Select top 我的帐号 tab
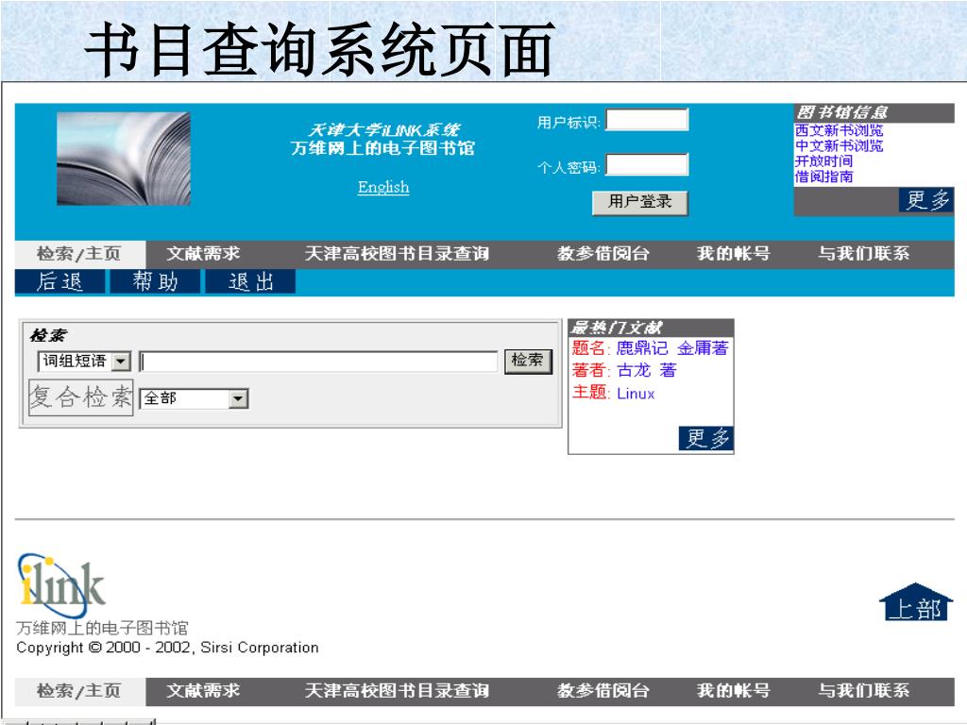This screenshot has width=967, height=725. coord(734,254)
